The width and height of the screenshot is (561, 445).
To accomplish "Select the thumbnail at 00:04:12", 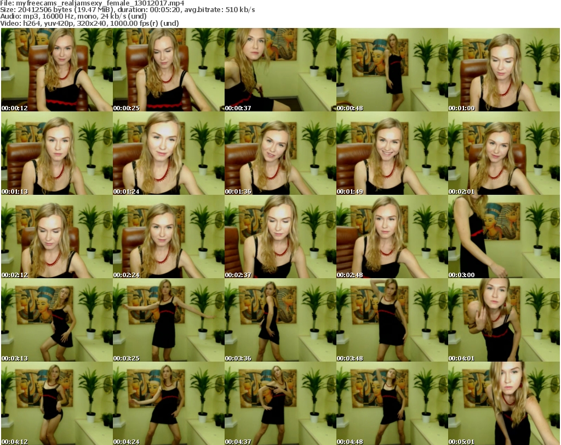I will point(57,403).
